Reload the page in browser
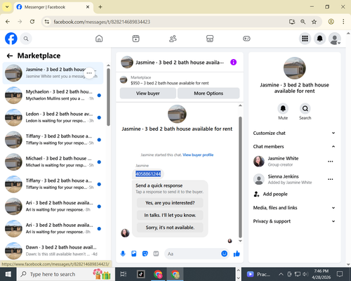351x281 pixels. point(32,22)
